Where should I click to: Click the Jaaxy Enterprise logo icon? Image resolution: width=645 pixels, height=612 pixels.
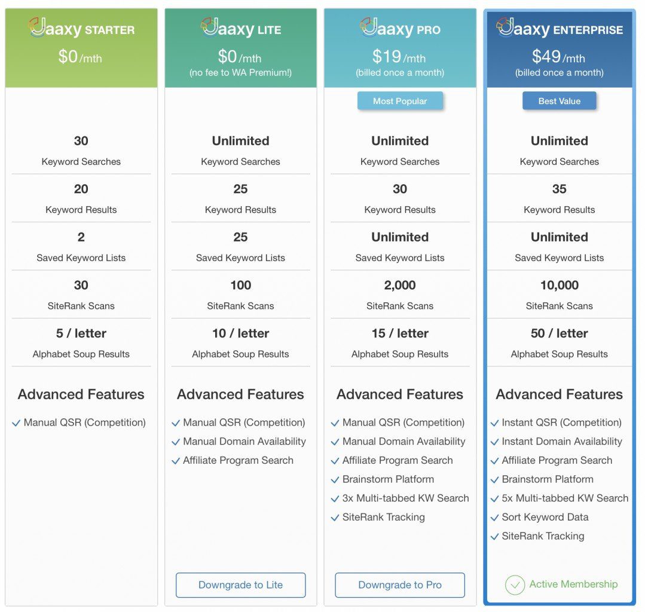coord(505,27)
